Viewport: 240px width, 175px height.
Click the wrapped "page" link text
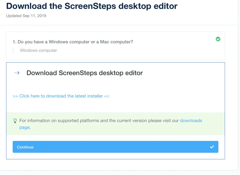pyautogui.click(x=25, y=127)
